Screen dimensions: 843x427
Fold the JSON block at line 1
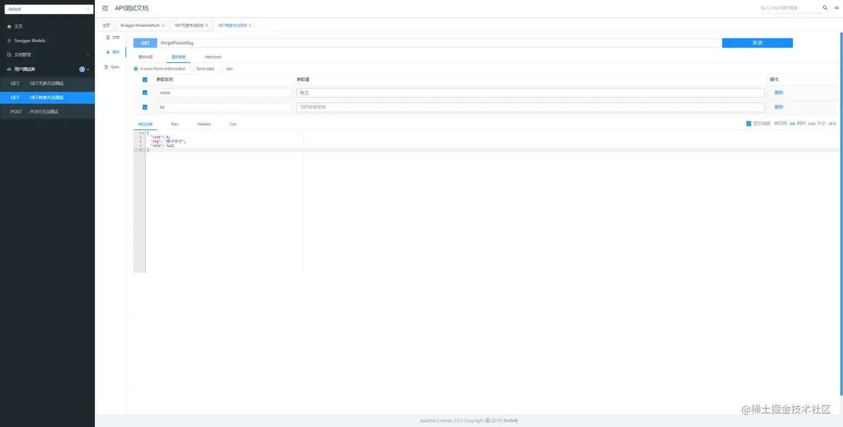(x=144, y=133)
